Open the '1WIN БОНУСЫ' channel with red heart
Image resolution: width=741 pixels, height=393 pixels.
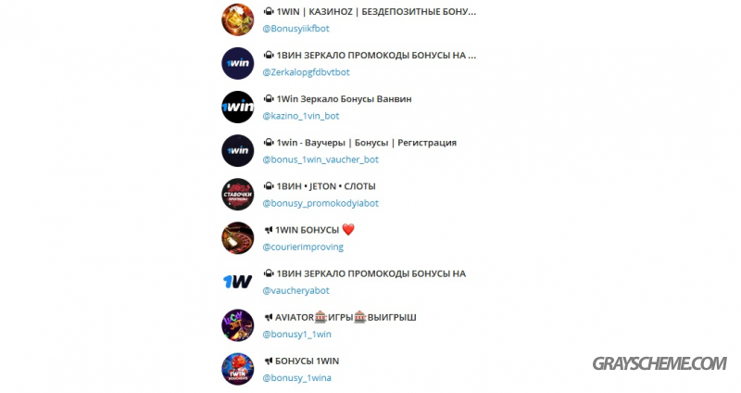(x=314, y=230)
